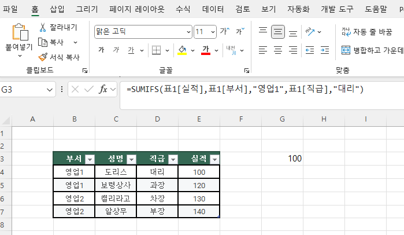Open paste options dropdown arrow
This screenshot has height=235, width=404.
coord(20,56)
